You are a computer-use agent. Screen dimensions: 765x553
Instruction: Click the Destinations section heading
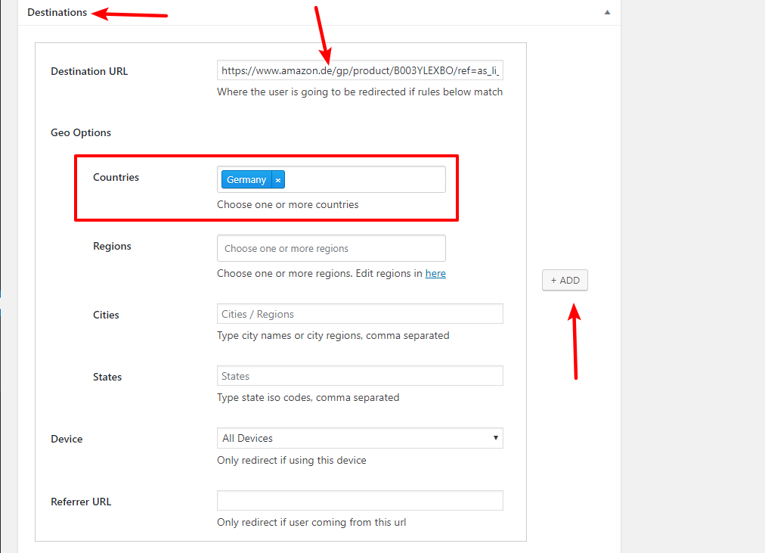coord(55,12)
